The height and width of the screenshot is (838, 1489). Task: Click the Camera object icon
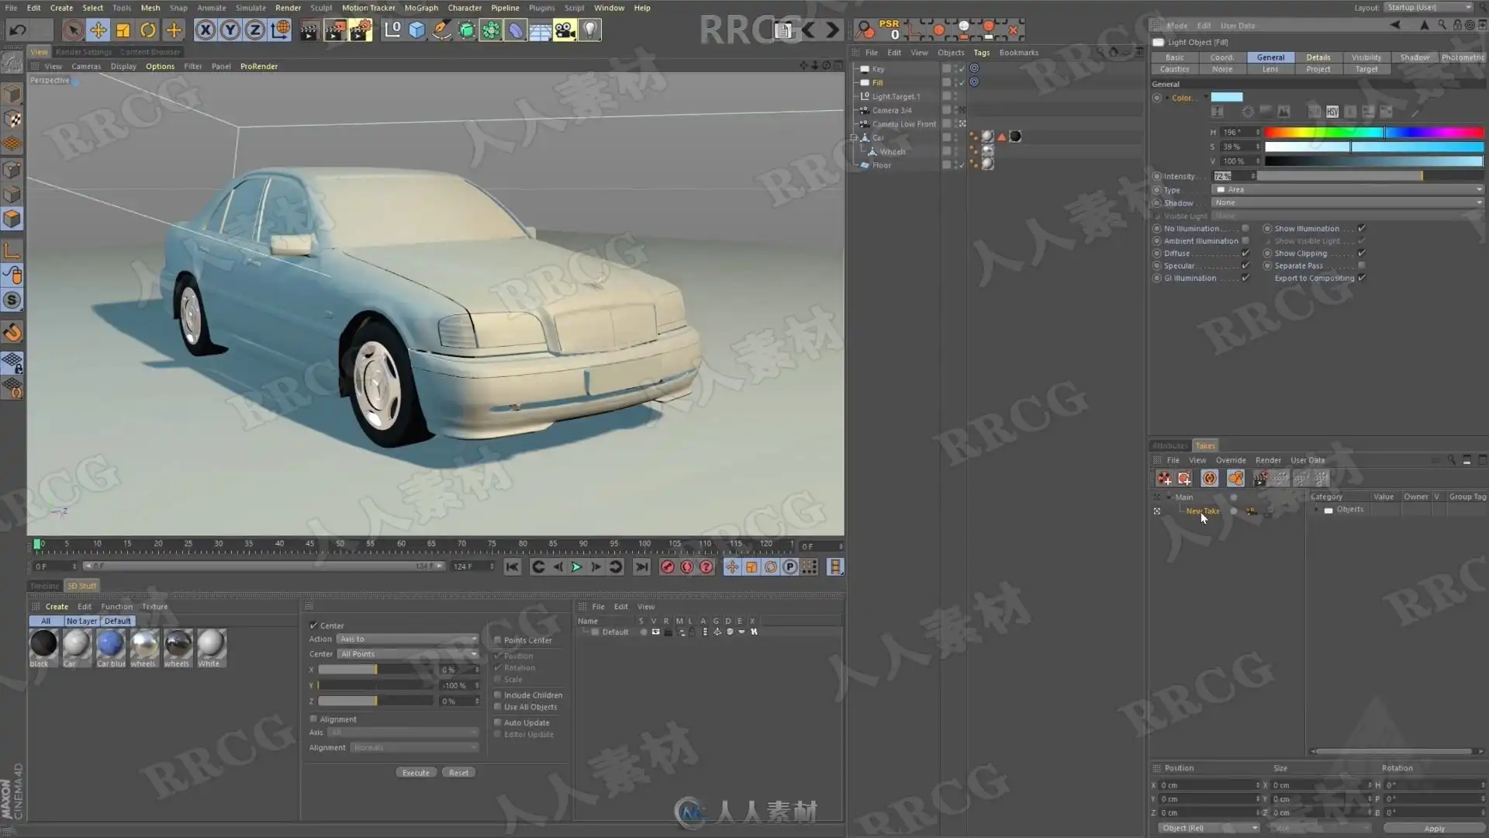[565, 30]
